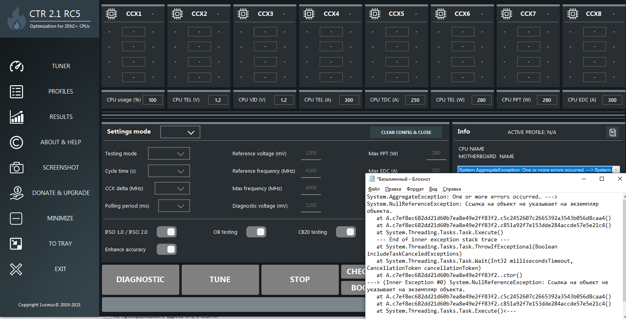The height and width of the screenshot is (319, 626).
Task: Click the CCX8 chip icon
Action: pyautogui.click(x=572, y=14)
